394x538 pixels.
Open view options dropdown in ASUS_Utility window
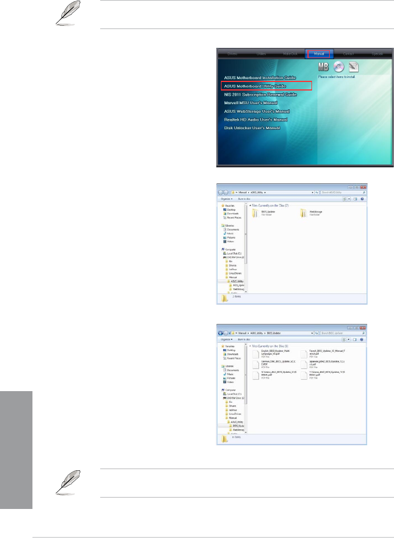pos(350,199)
